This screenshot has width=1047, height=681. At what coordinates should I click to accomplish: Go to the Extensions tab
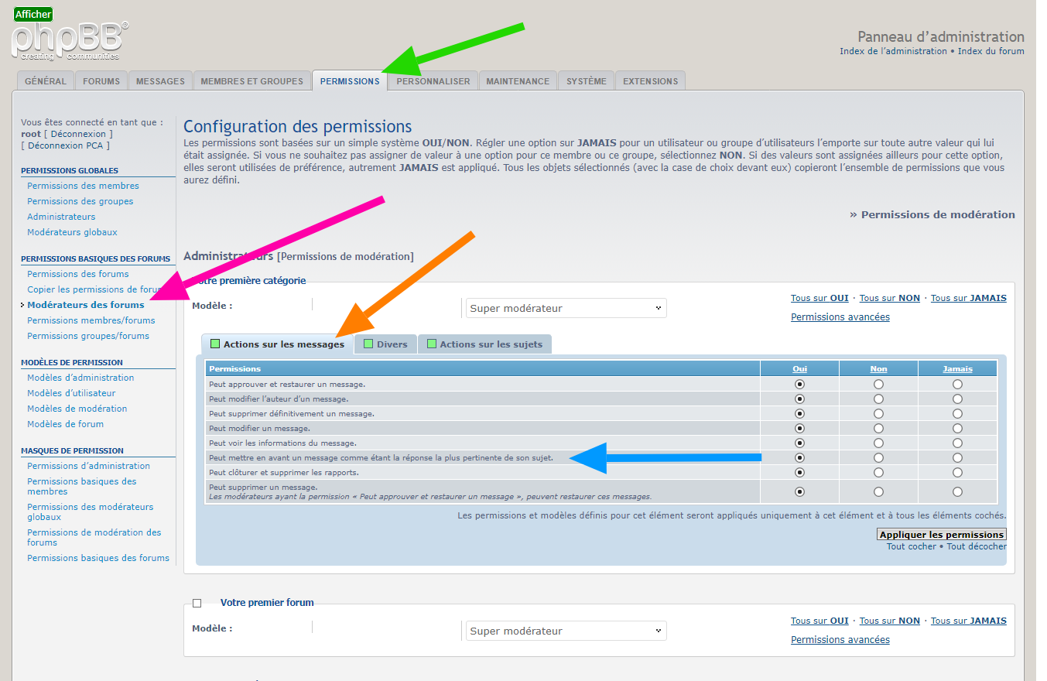(x=650, y=81)
